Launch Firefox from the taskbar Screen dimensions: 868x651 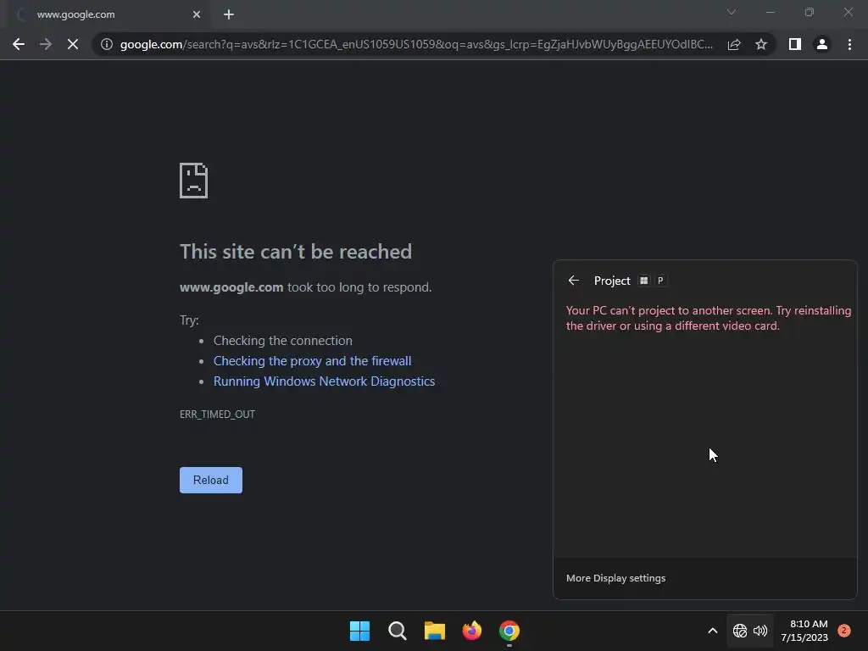(472, 631)
